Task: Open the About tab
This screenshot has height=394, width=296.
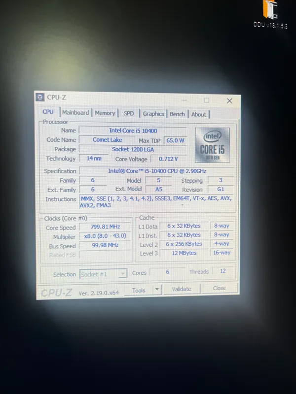Action: point(199,115)
